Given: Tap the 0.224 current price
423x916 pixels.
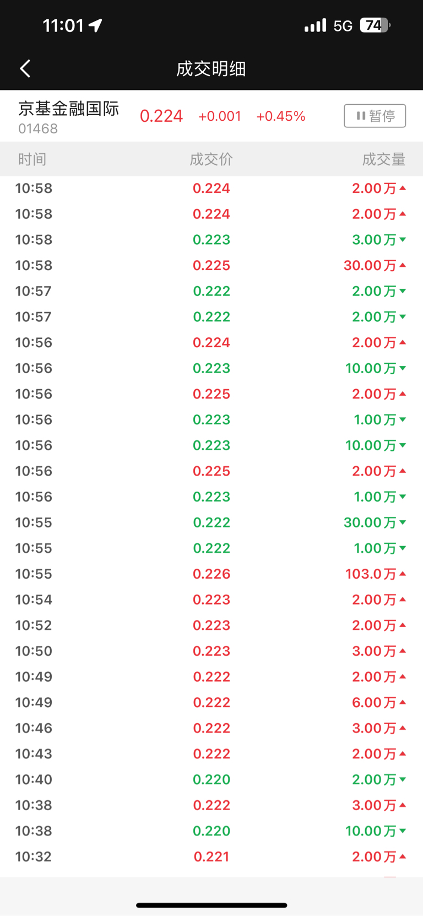Looking at the screenshot, I should tap(161, 116).
